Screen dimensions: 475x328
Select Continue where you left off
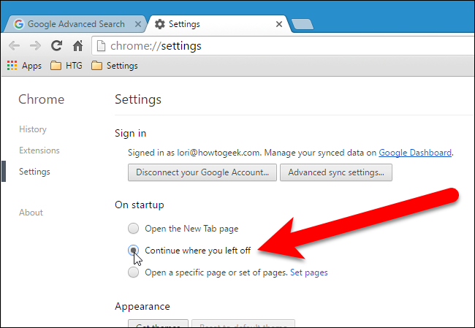pos(133,250)
